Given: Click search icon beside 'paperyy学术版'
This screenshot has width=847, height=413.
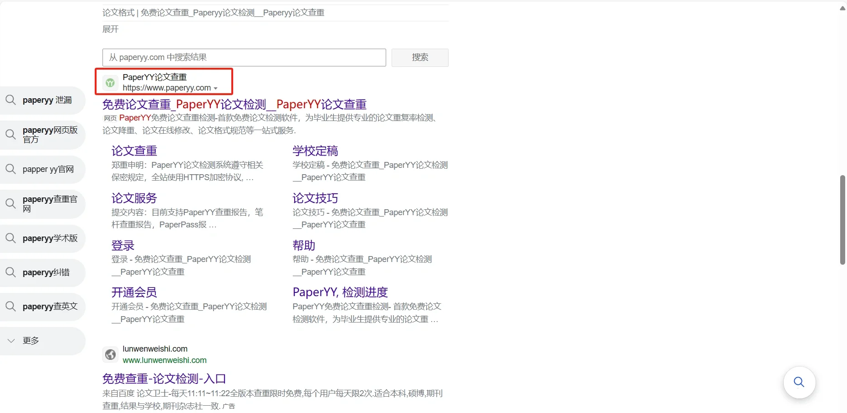Looking at the screenshot, I should (x=10, y=238).
